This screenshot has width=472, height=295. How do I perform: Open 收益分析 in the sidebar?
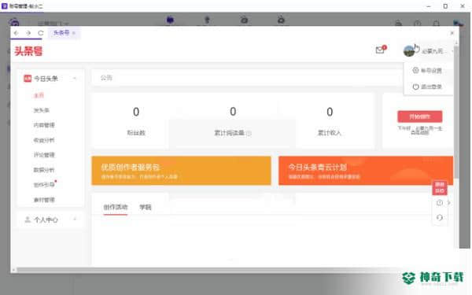(44, 140)
